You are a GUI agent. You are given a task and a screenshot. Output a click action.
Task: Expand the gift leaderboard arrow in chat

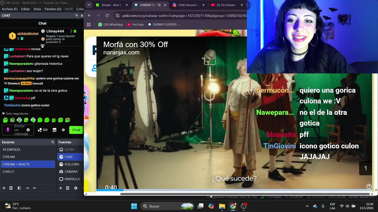tap(43, 46)
